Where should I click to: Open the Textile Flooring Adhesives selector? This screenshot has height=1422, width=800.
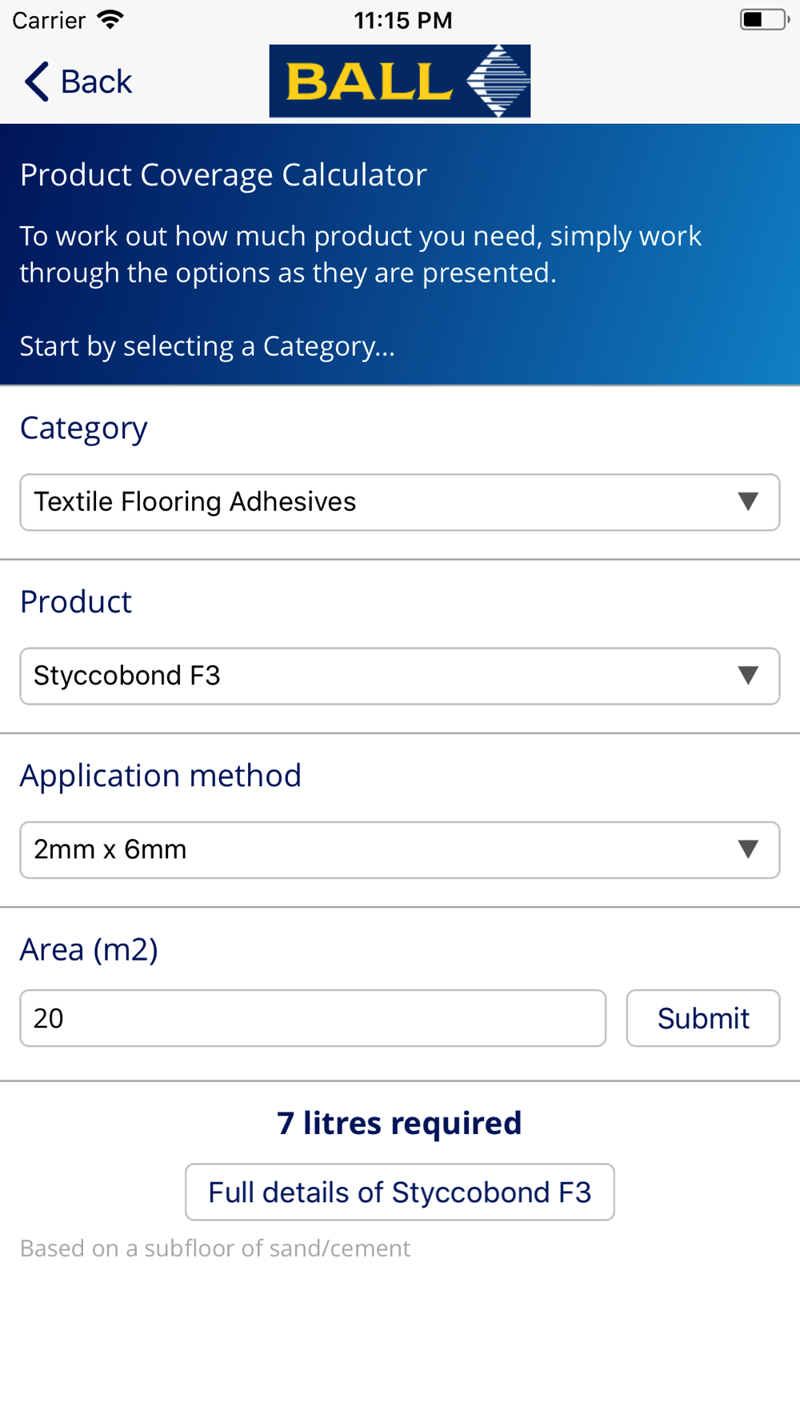[384, 502]
